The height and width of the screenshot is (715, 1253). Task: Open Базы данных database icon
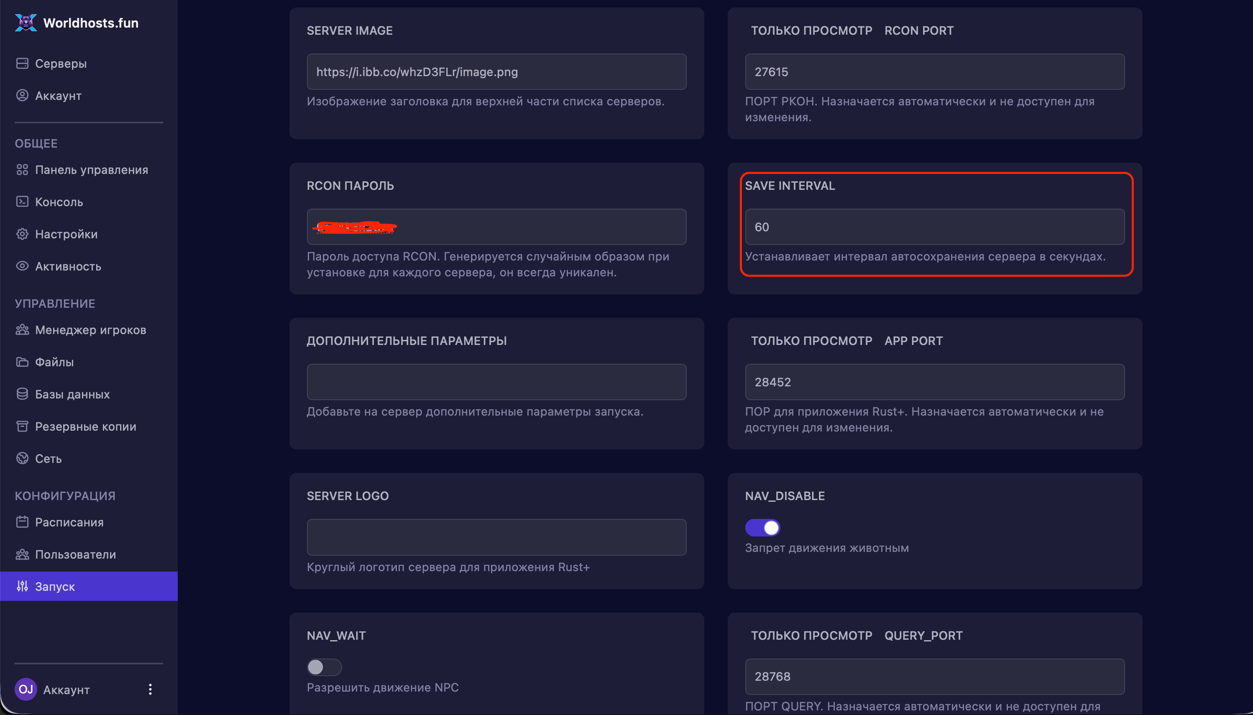22,394
